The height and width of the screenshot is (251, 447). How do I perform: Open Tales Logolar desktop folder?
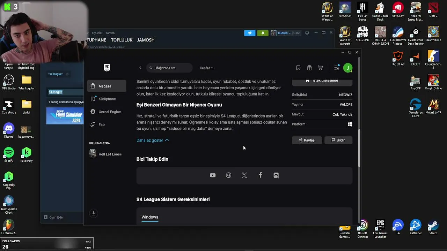(27, 82)
